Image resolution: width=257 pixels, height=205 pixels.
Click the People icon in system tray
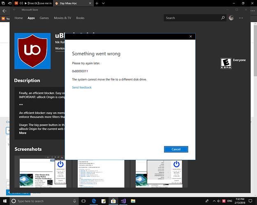click(207, 201)
